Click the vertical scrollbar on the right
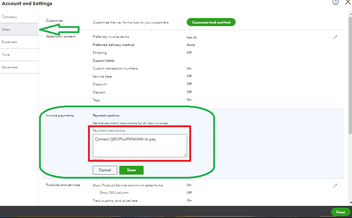Viewport: 352px width, 218px height. click(x=349, y=74)
